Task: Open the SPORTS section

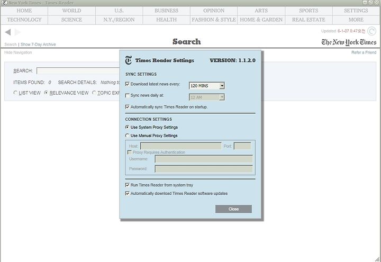Action: (309, 11)
